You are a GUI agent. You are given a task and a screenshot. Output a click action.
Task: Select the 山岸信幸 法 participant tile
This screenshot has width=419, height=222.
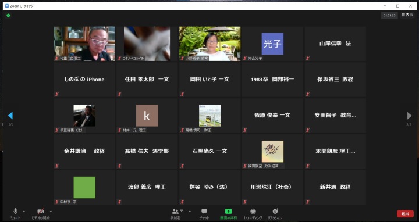(335, 44)
